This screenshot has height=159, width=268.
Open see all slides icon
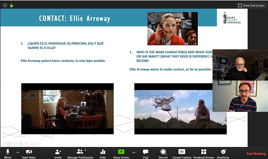click(21, 144)
